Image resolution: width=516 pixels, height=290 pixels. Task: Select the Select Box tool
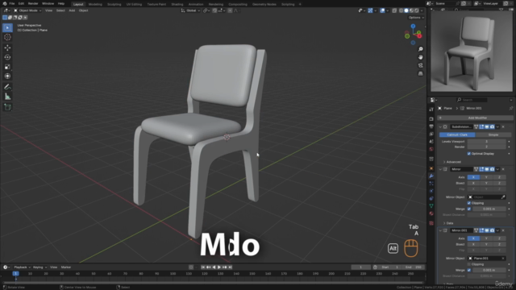click(x=7, y=27)
